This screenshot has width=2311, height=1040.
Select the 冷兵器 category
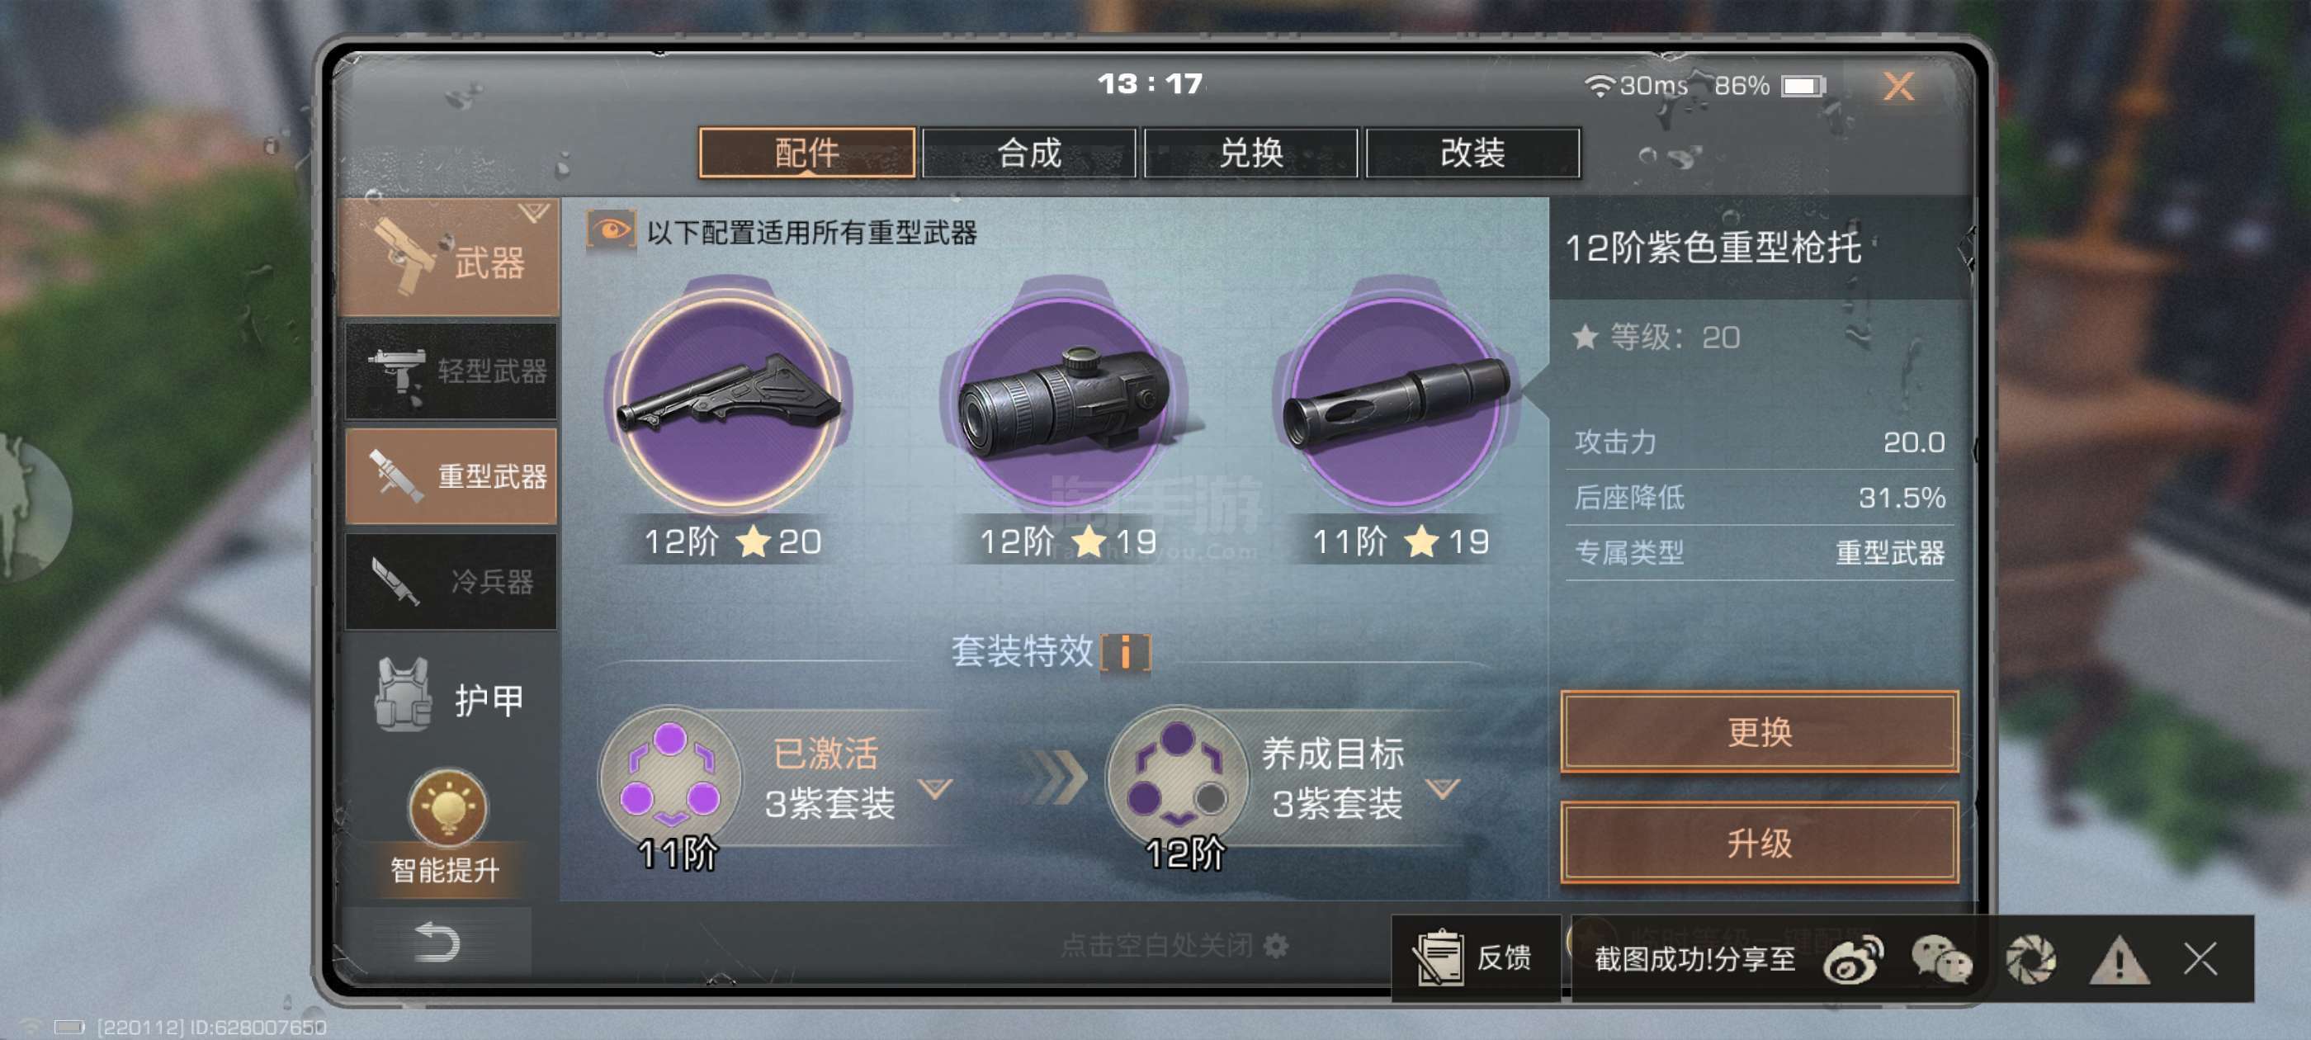[451, 581]
